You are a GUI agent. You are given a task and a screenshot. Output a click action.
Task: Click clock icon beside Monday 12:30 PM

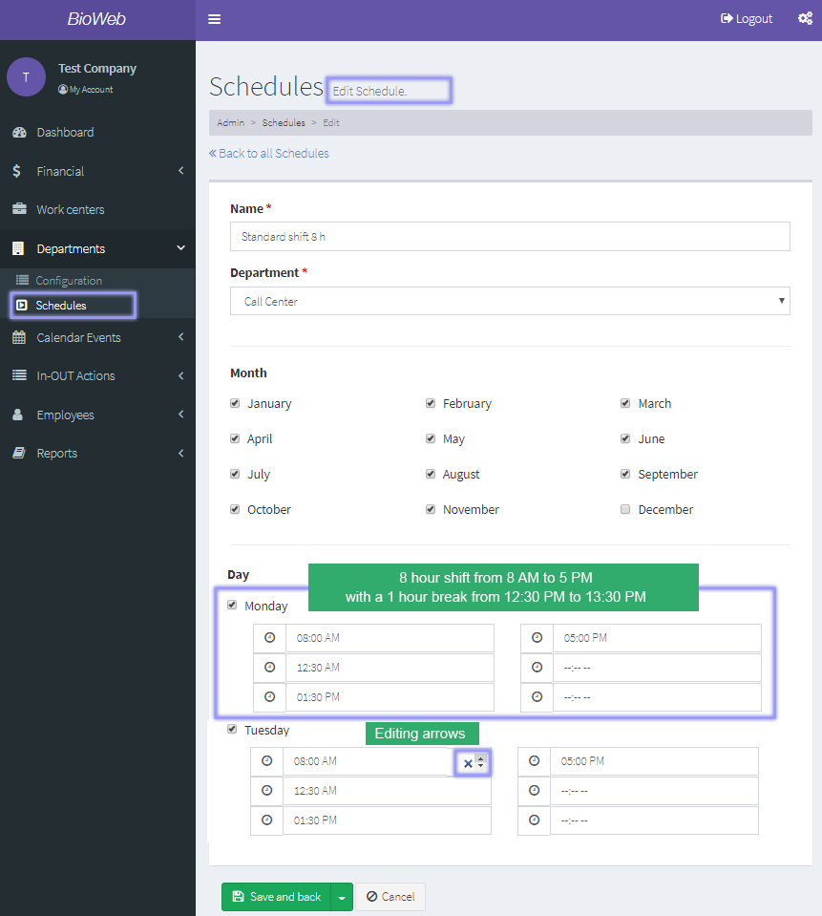point(269,668)
